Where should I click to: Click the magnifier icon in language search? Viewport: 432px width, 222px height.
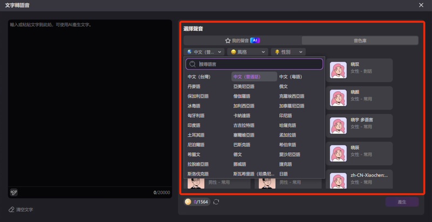pyautogui.click(x=192, y=64)
